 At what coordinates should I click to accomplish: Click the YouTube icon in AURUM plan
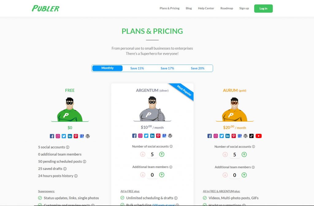tap(258, 136)
